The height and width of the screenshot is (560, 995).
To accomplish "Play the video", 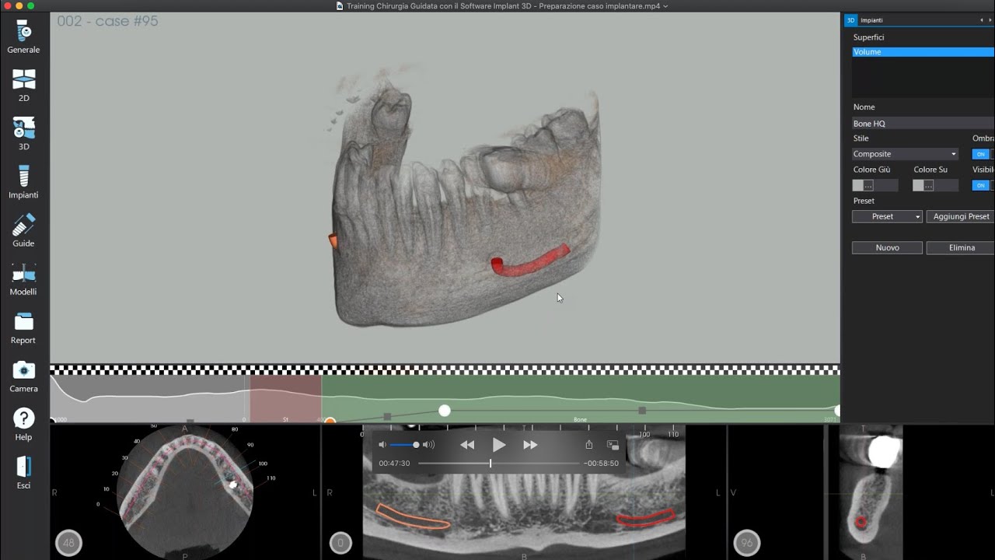I will (x=499, y=445).
